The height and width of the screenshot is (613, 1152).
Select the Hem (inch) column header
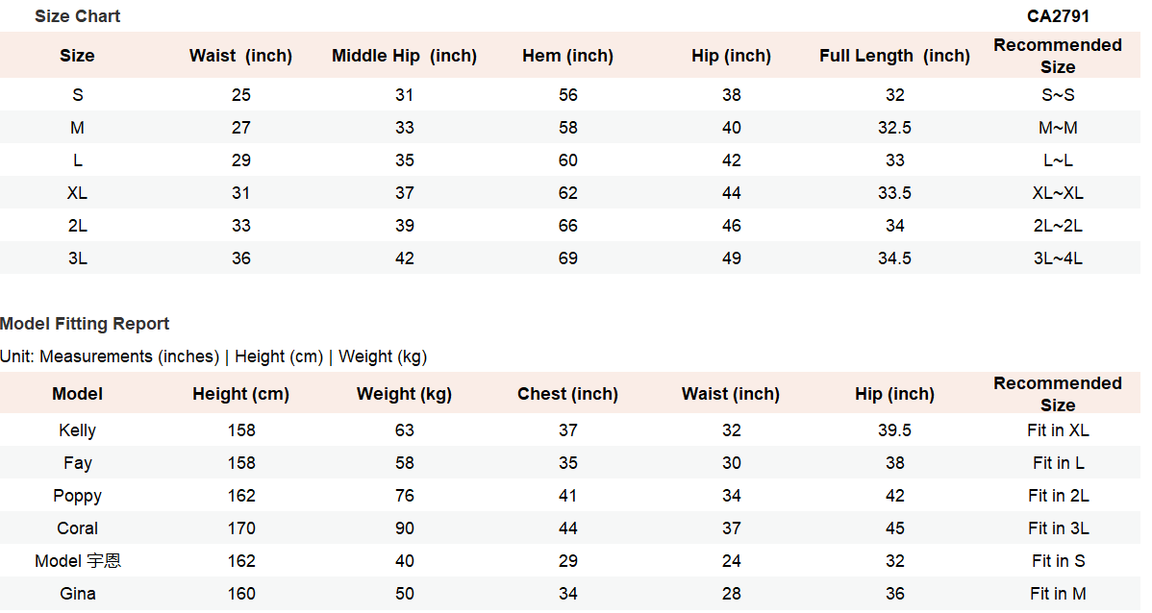pos(567,56)
